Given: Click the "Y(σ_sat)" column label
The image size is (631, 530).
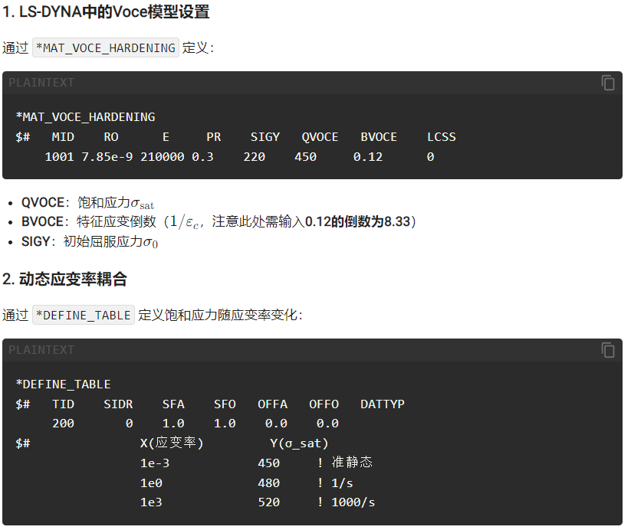Looking at the screenshot, I should click(x=300, y=443).
